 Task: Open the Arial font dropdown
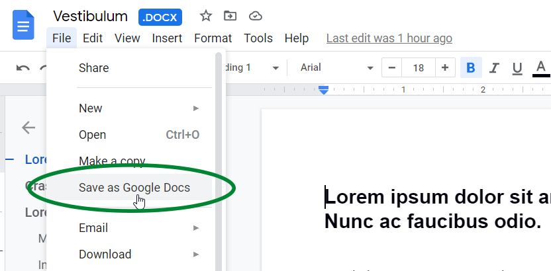point(336,67)
